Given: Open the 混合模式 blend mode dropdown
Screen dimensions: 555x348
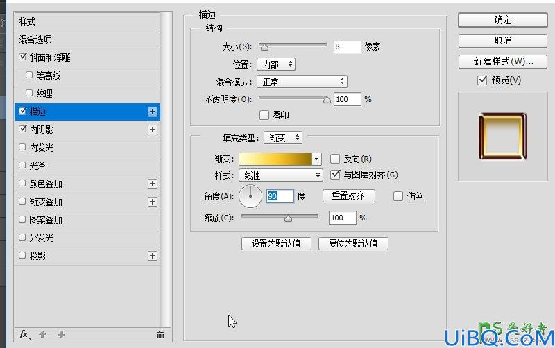Looking at the screenshot, I should [x=302, y=82].
